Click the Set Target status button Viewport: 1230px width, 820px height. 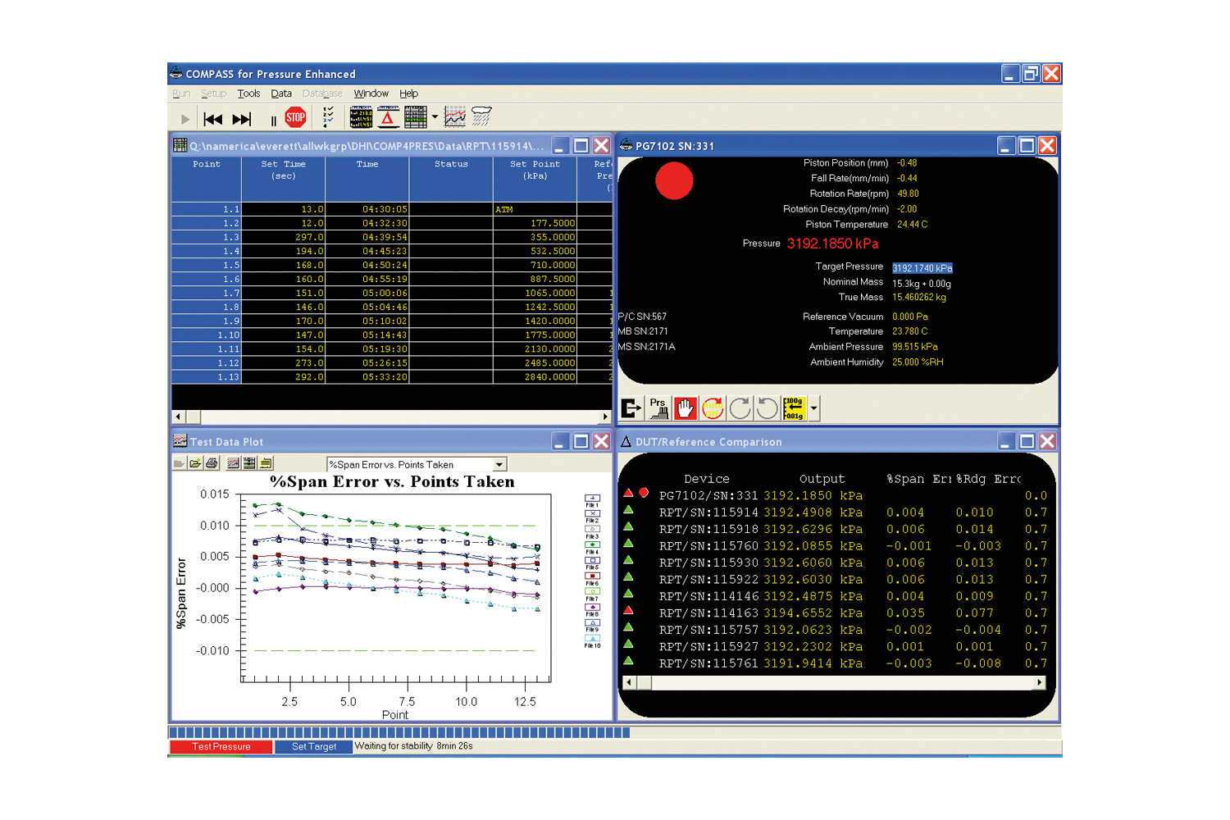tap(314, 746)
